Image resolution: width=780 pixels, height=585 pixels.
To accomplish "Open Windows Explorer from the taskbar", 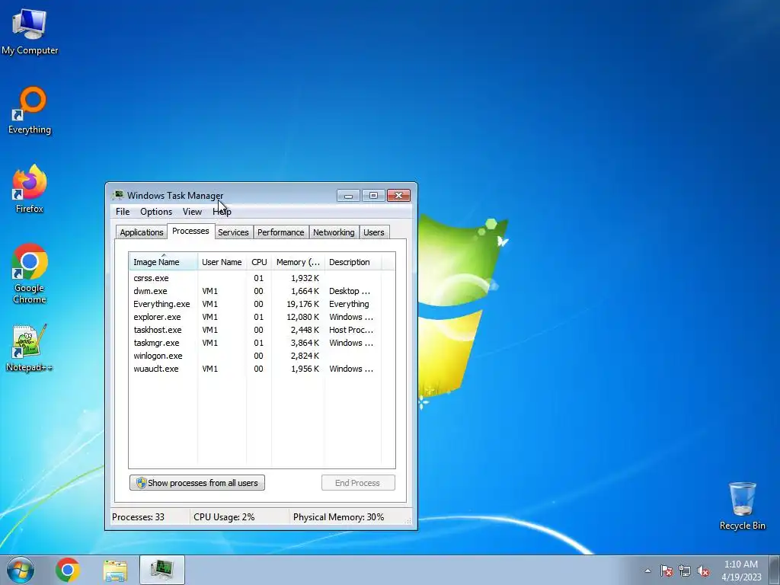I will click(115, 570).
